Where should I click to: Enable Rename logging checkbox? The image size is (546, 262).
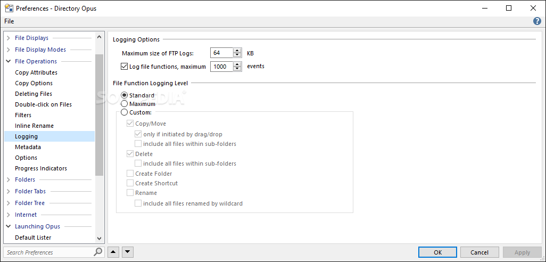click(130, 193)
